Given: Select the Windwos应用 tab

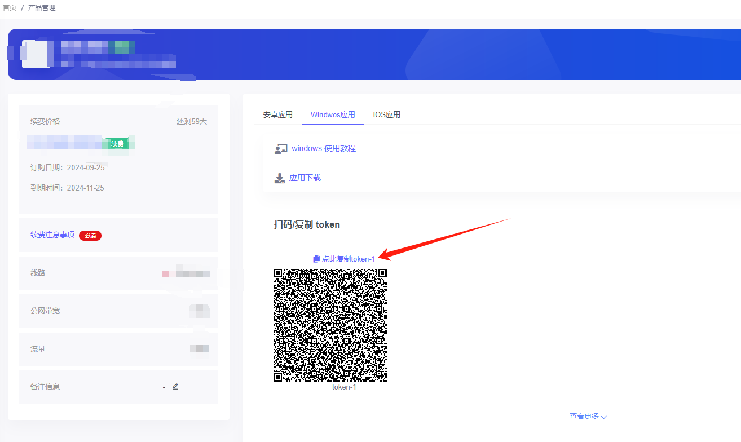Looking at the screenshot, I should 333,114.
